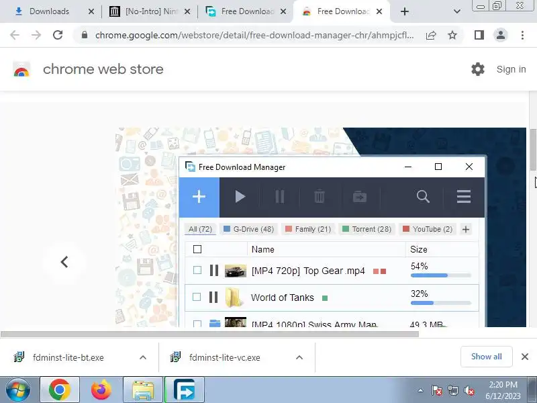Show hidden tray icons arrow
The width and height of the screenshot is (537, 403).
(421, 390)
